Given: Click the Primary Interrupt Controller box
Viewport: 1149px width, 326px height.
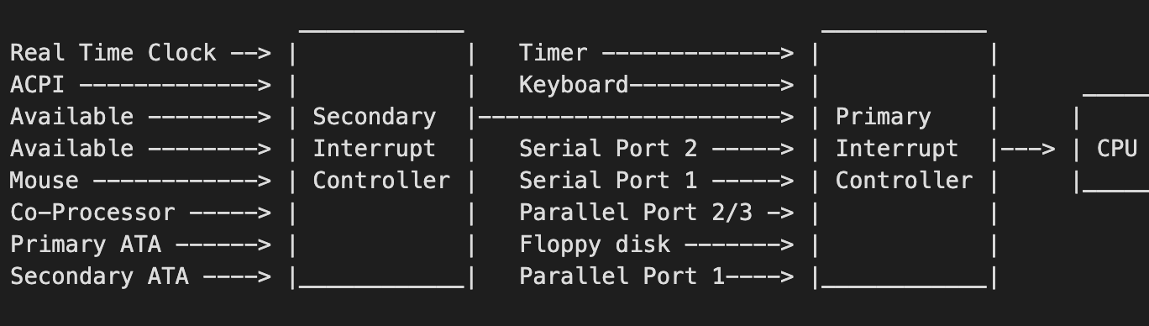Looking at the screenshot, I should (905, 160).
